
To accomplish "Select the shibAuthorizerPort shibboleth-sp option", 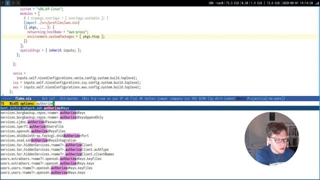I will 44,135.
